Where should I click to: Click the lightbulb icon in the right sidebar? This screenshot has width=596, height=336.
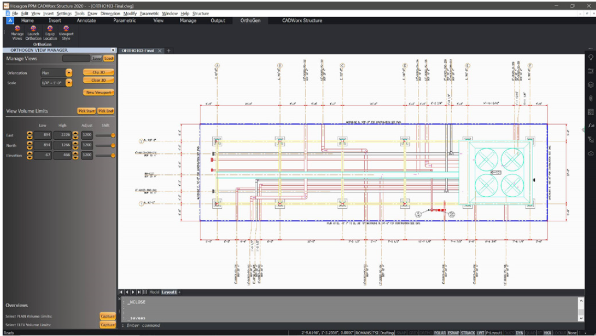[591, 58]
